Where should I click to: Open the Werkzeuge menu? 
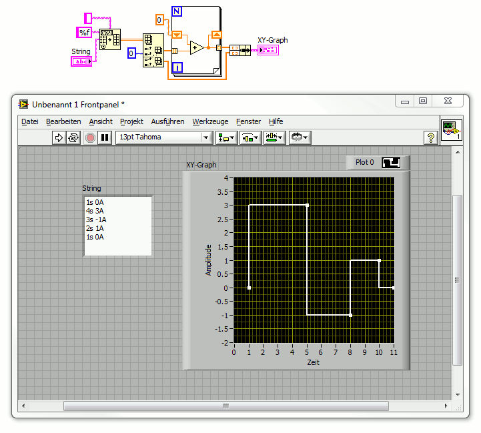tap(210, 121)
